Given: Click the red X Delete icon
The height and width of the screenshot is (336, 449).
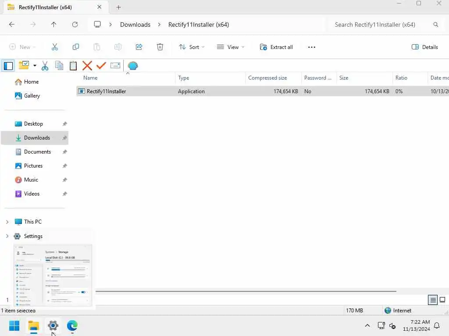Looking at the screenshot, I should [x=87, y=66].
